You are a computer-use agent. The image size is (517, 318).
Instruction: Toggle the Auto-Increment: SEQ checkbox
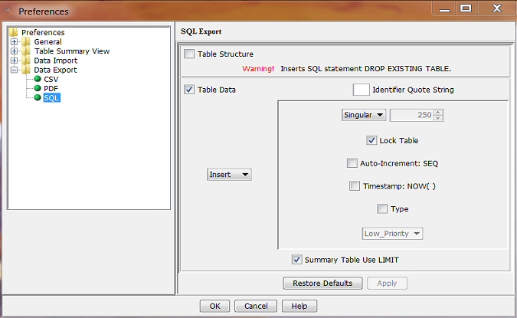point(352,163)
